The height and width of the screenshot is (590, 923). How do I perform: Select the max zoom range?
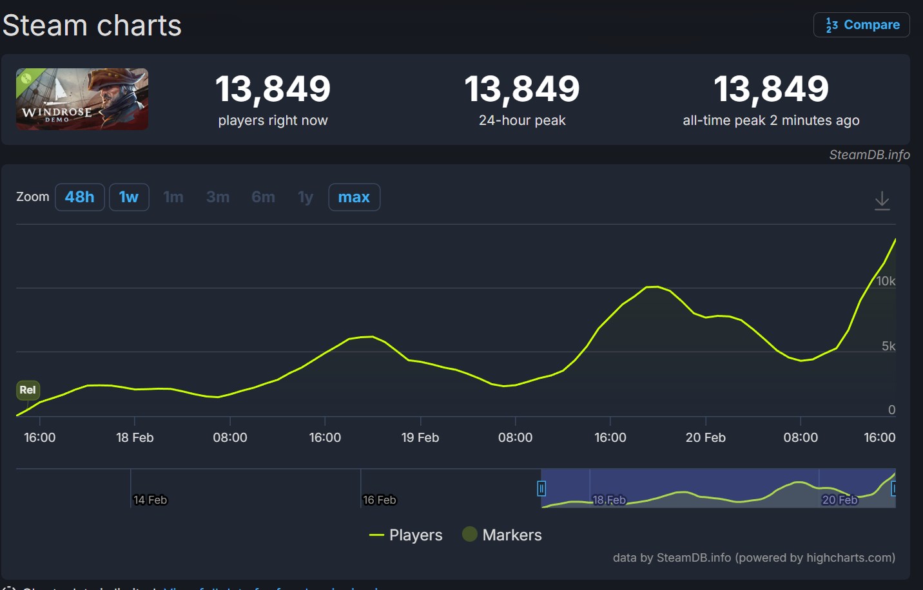coord(354,197)
